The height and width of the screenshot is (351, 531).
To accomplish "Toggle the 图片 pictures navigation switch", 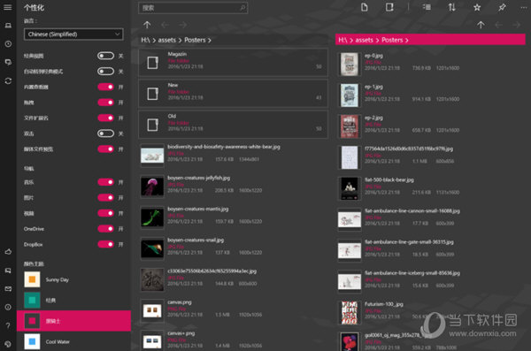I will point(105,198).
